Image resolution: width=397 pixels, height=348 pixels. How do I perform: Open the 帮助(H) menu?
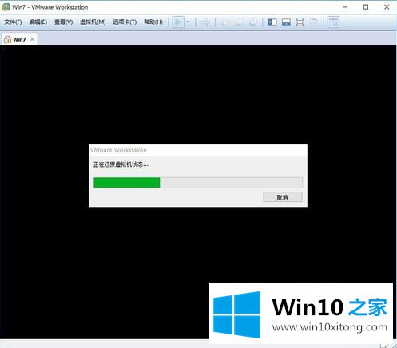coord(153,22)
